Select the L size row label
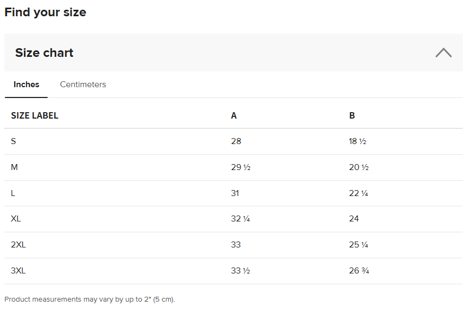467x313 pixels. pos(13,193)
